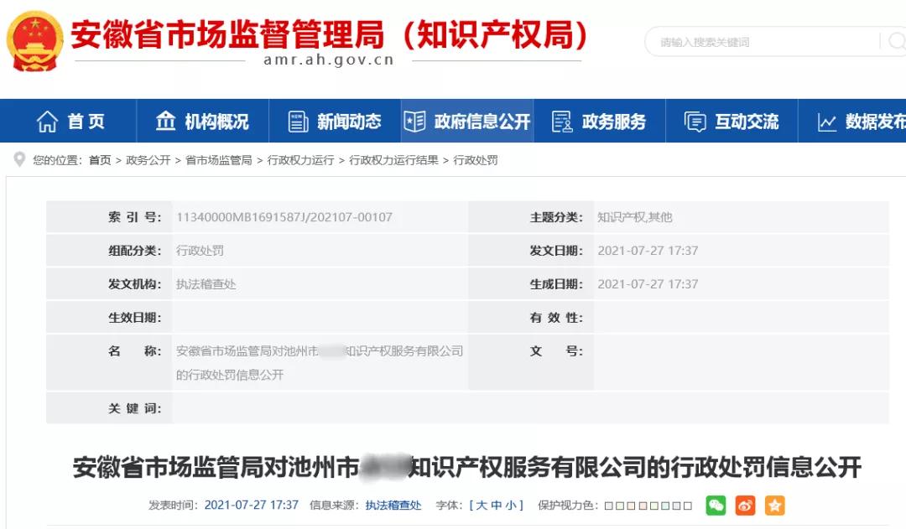Open the 政务公开 breadcrumb link
The height and width of the screenshot is (529, 906).
[148, 160]
